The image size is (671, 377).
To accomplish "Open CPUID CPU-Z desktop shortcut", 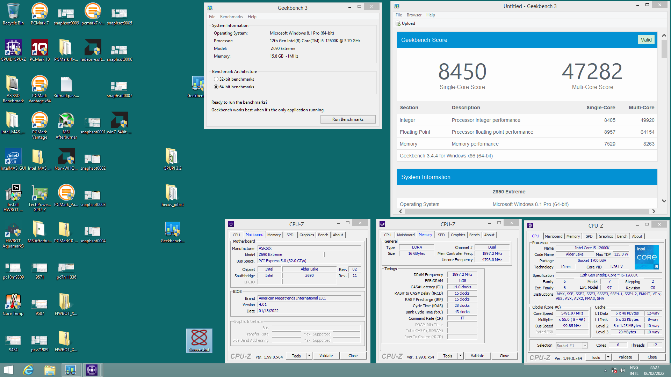I will (x=13, y=50).
